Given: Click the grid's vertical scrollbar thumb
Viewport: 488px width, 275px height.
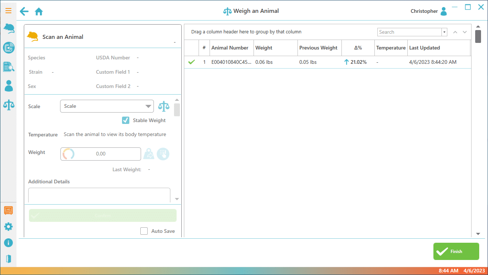Looking at the screenshot, I should 478,37.
